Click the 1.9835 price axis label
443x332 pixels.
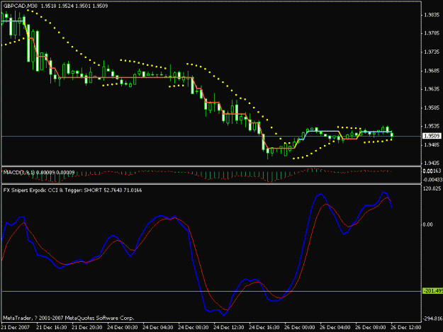coord(432,15)
